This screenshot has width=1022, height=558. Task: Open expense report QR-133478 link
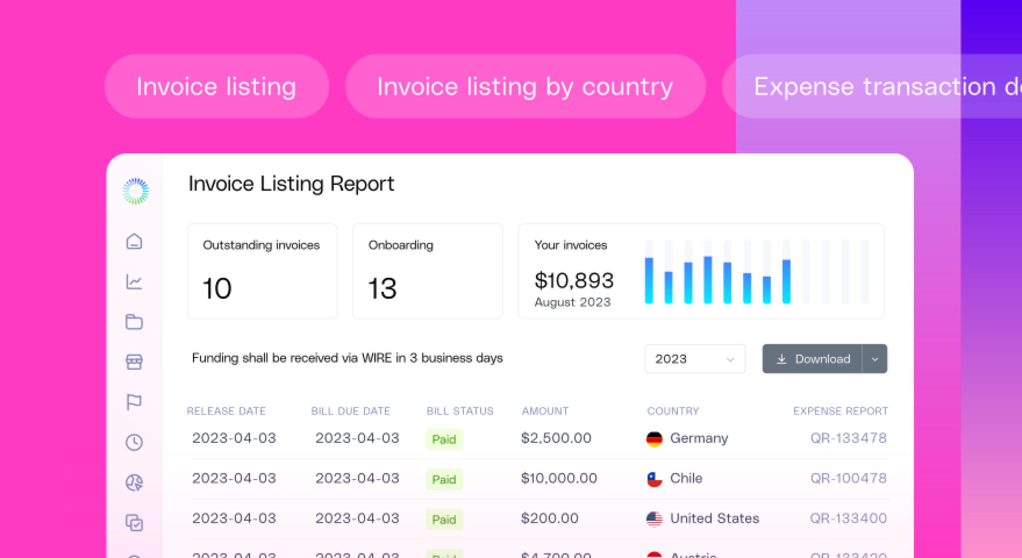848,438
